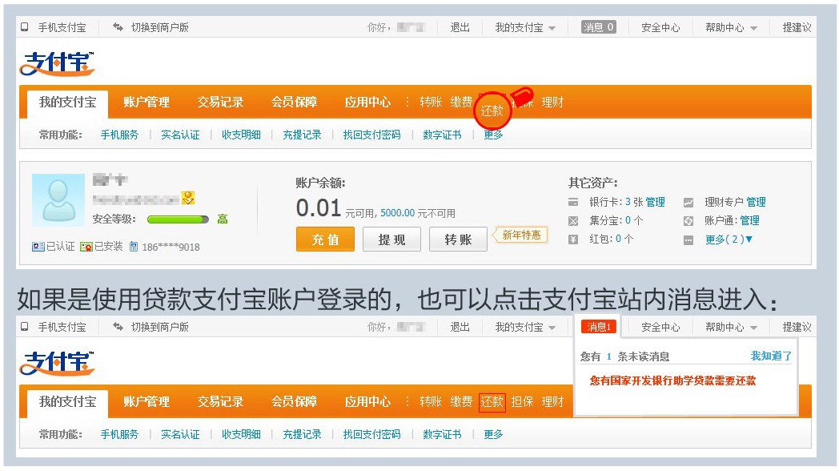Click the 红包 red envelope icon

pyautogui.click(x=573, y=239)
